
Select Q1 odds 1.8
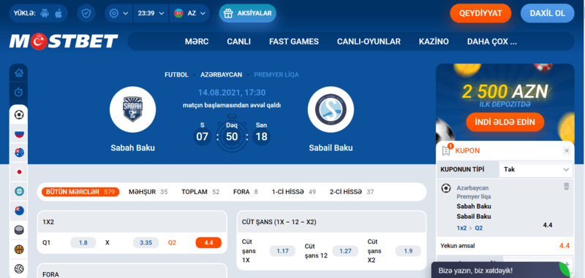pyautogui.click(x=83, y=243)
